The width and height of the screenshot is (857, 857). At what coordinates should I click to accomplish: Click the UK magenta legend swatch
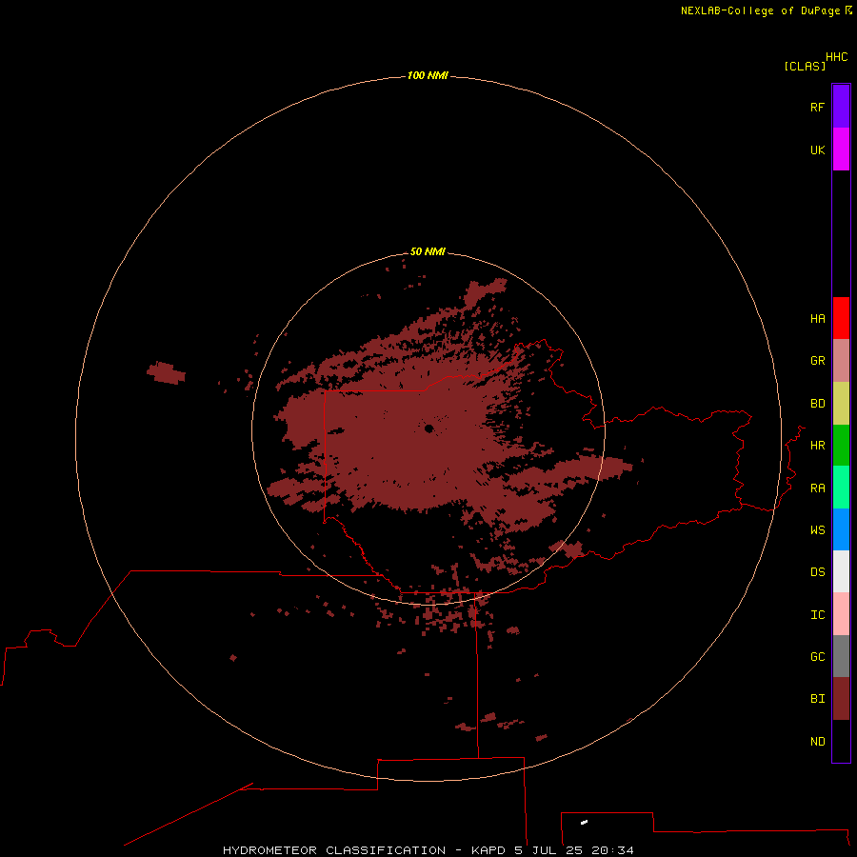841,149
